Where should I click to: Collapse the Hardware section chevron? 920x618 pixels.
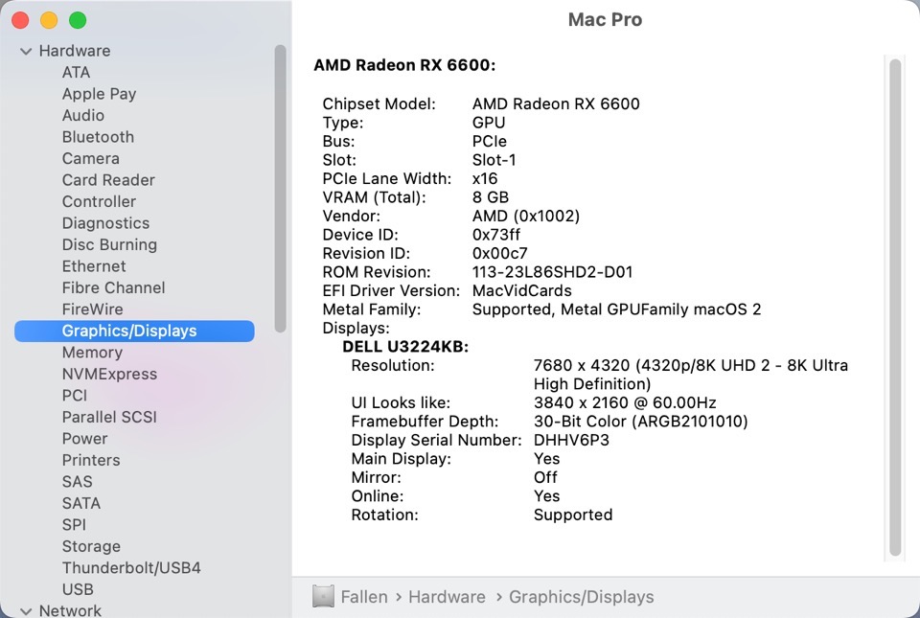pos(26,51)
